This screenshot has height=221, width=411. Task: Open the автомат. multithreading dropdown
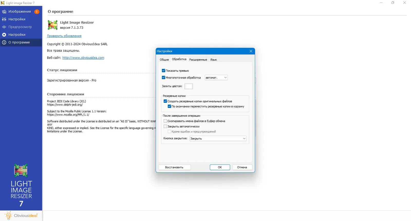point(216,78)
